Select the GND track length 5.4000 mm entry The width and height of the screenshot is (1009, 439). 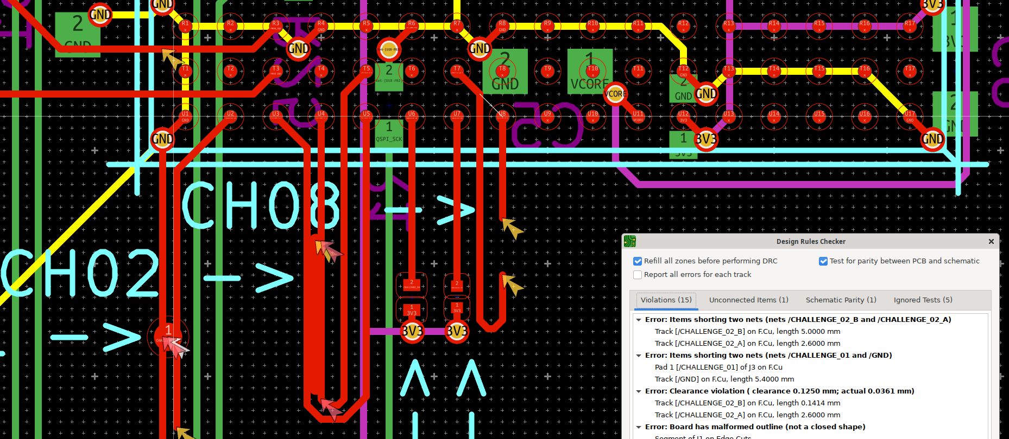[x=724, y=379]
